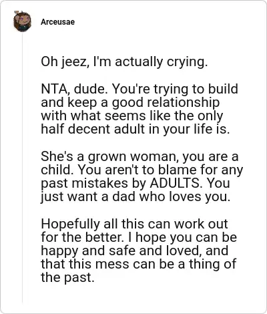Image resolution: width=267 pixels, height=314 pixels.
Task: Click the line starting "and keep a good relationship"
Action: (130, 102)
